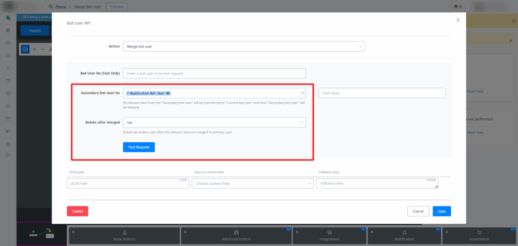Select the Integrations tab
This screenshot has width=518, height=246.
[x=329, y=236]
